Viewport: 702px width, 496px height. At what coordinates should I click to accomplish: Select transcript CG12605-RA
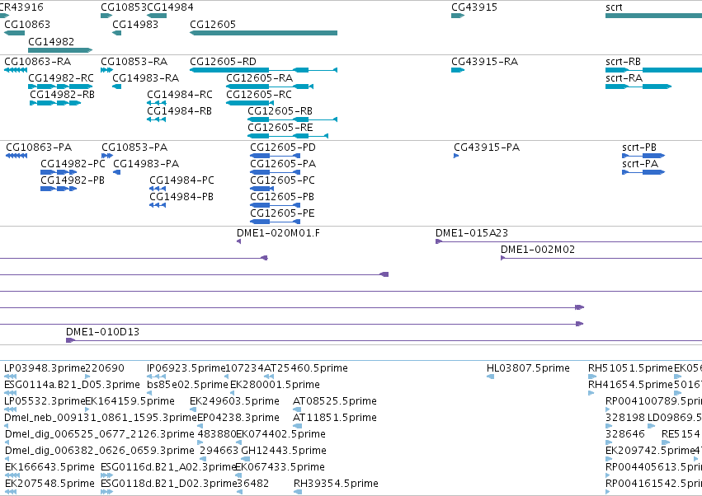[270, 87]
